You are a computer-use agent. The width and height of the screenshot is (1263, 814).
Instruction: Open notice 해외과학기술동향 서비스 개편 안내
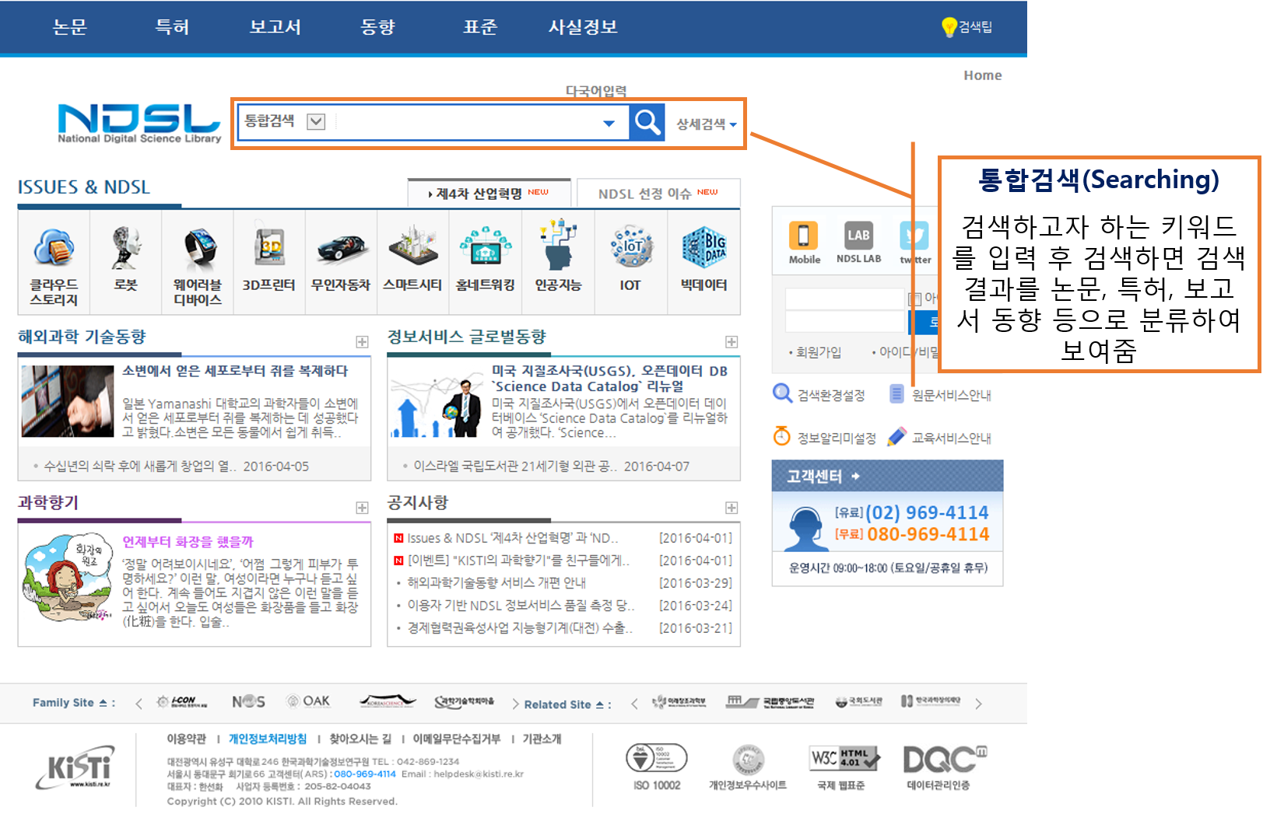[x=496, y=582]
